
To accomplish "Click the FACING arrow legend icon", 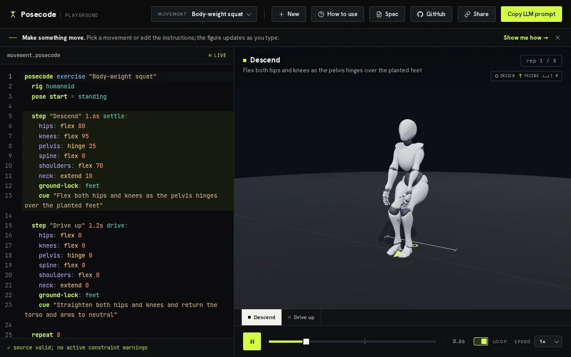I will coord(520,76).
